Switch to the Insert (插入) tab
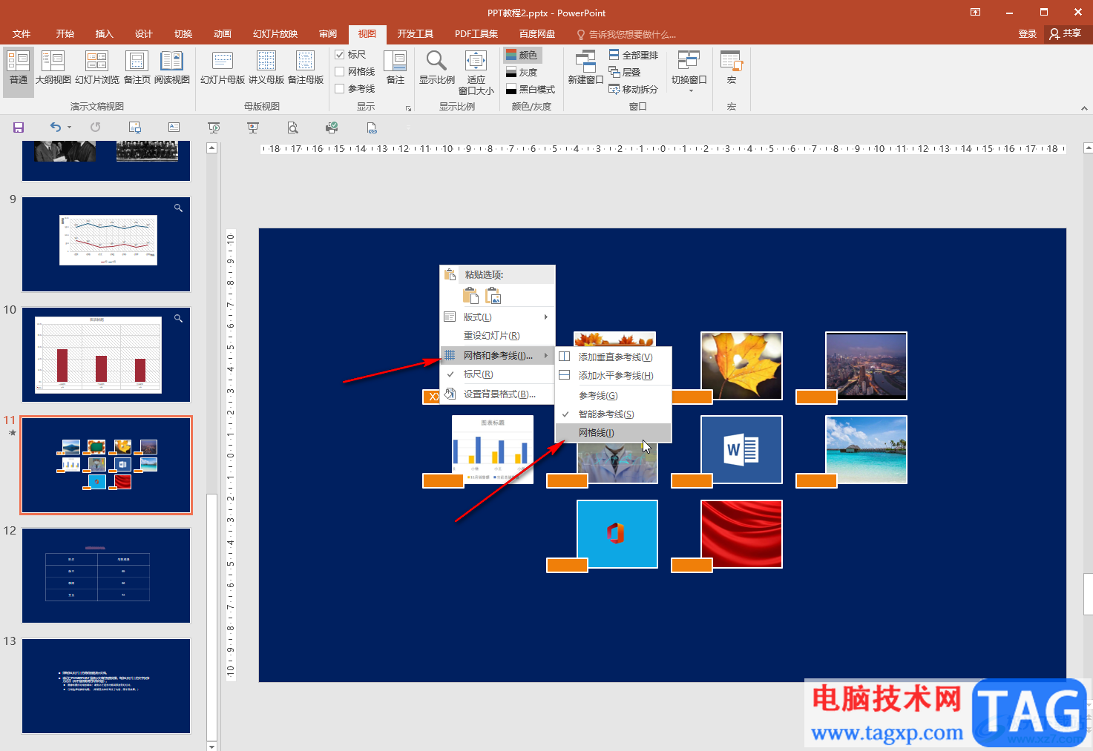The image size is (1093, 751). (105, 34)
